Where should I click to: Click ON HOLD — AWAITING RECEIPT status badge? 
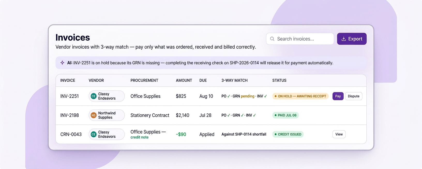(x=300, y=96)
